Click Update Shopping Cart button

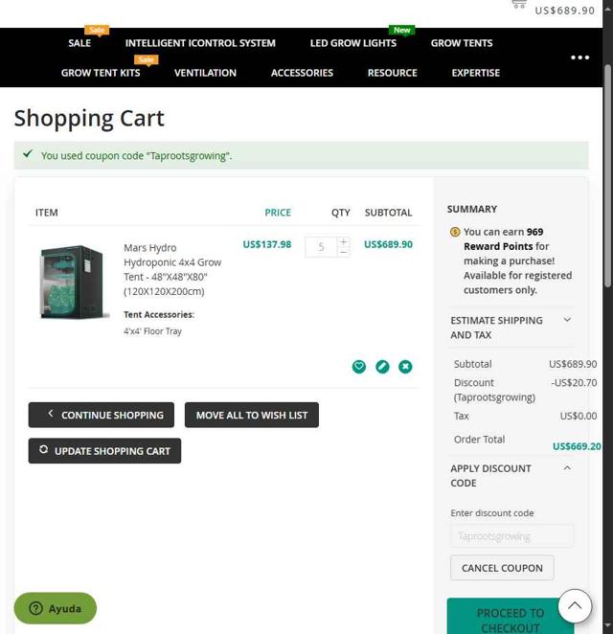104,451
